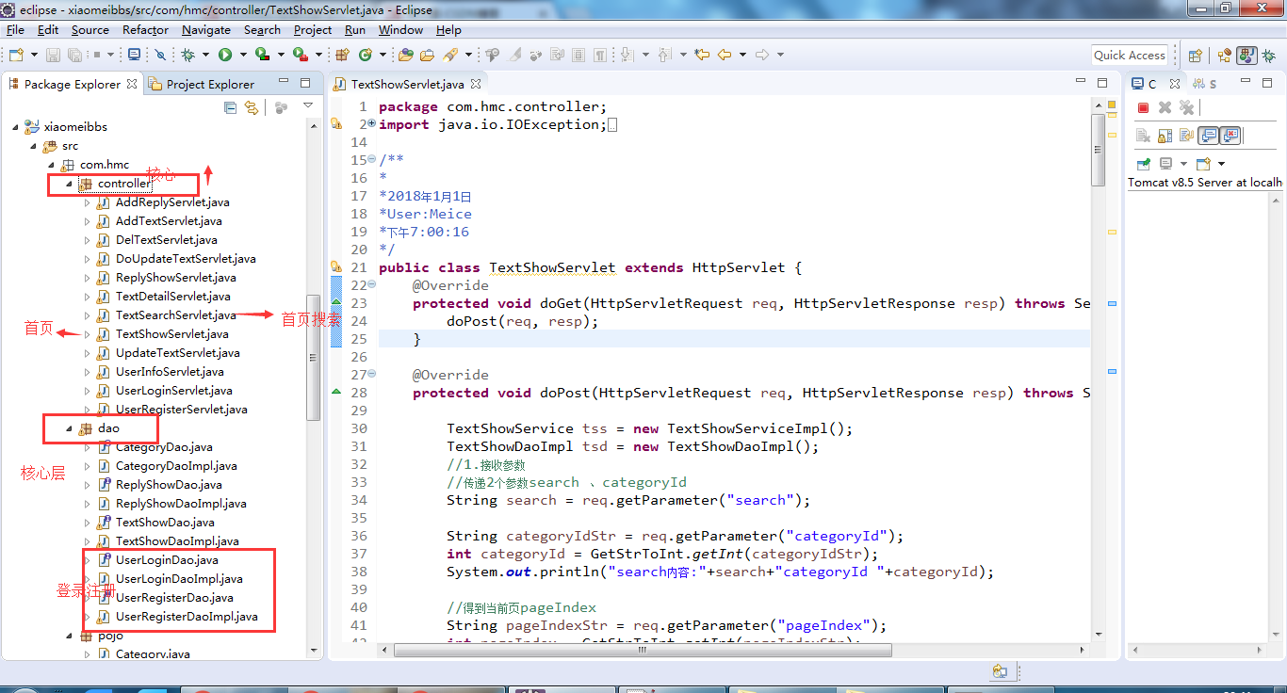The image size is (1287, 693).
Task: Open the File menu
Action: [15, 29]
